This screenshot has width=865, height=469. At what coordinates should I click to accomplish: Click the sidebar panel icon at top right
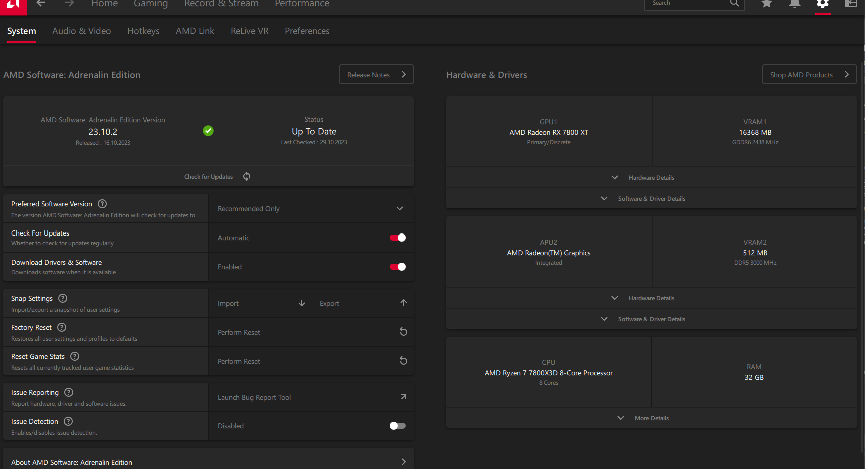click(x=851, y=4)
